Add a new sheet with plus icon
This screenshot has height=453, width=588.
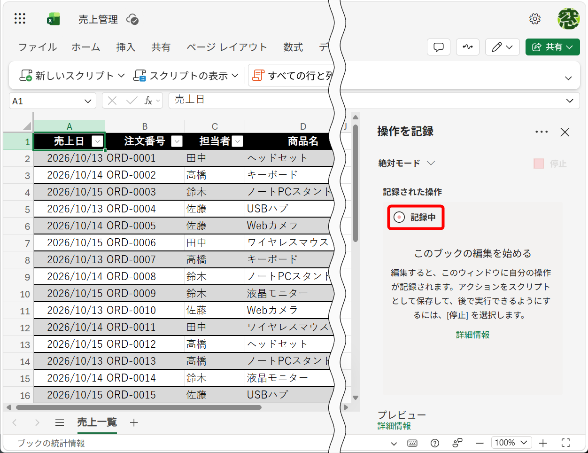point(134,422)
